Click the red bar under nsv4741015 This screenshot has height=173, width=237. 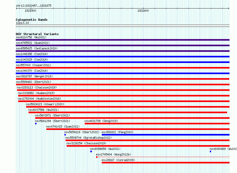(138, 129)
